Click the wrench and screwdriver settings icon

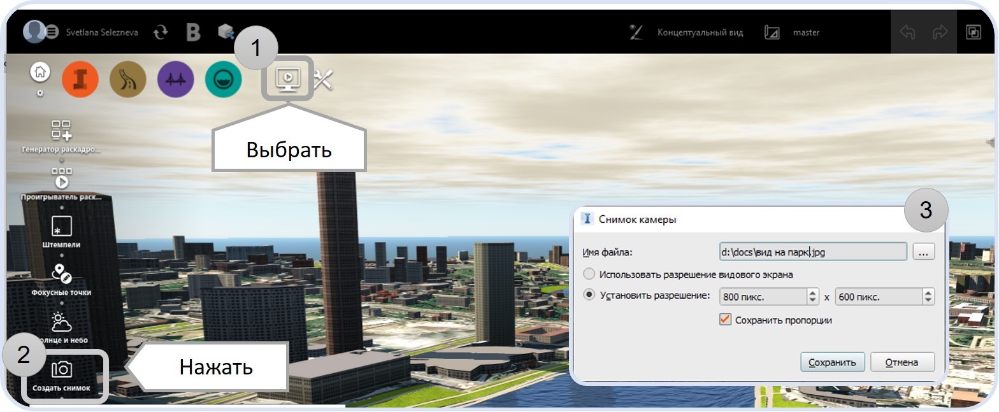(x=324, y=79)
